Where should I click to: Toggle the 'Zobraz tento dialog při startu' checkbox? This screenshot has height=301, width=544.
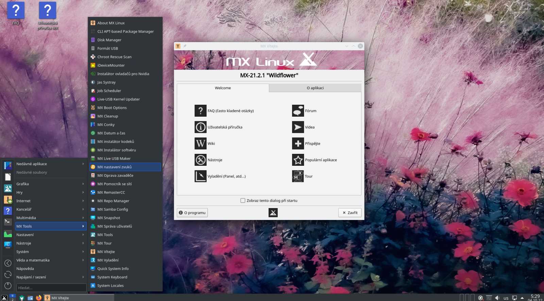point(243,200)
